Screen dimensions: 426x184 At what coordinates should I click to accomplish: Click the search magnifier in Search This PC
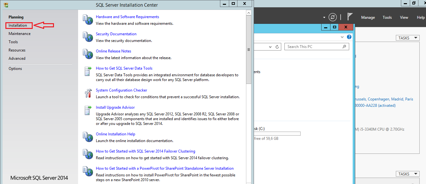[344, 47]
